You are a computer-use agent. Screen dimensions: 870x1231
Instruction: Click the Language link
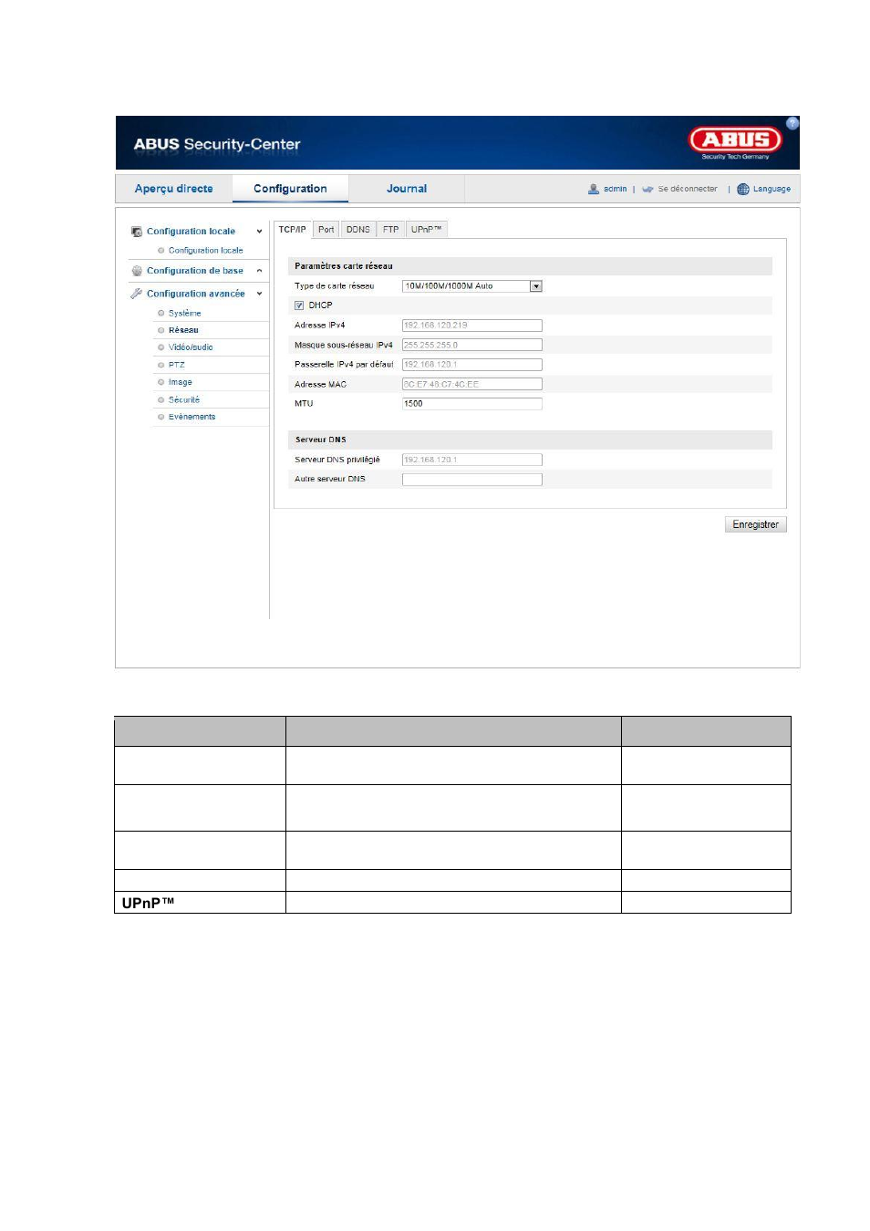[x=772, y=189]
